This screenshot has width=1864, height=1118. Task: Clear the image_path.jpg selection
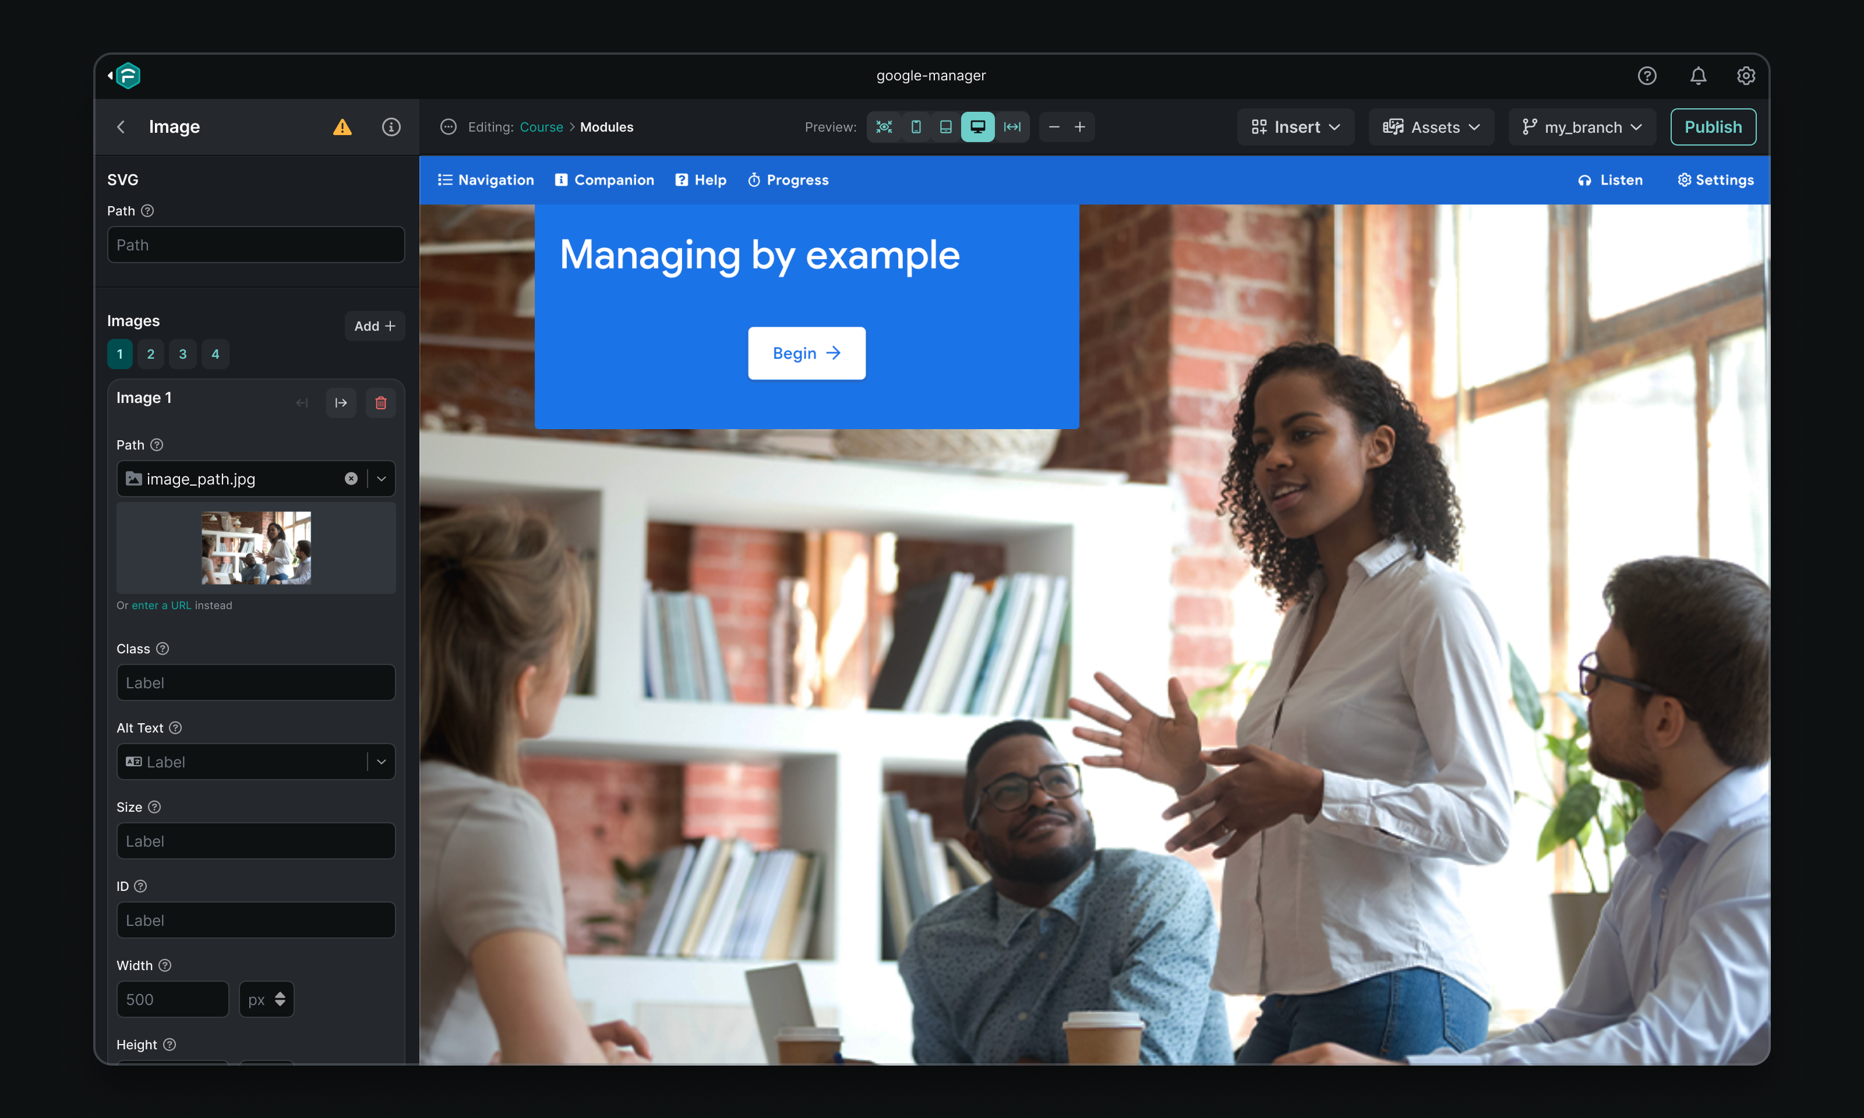(351, 479)
